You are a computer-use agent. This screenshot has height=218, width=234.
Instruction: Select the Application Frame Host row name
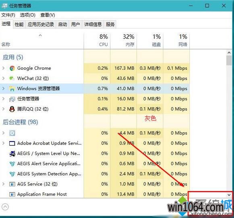pos(42,194)
